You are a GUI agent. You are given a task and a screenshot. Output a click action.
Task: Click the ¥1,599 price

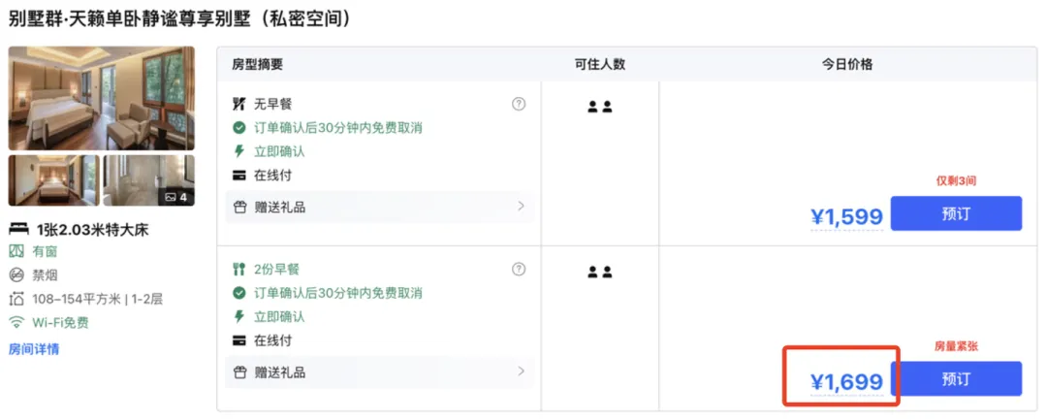point(846,217)
